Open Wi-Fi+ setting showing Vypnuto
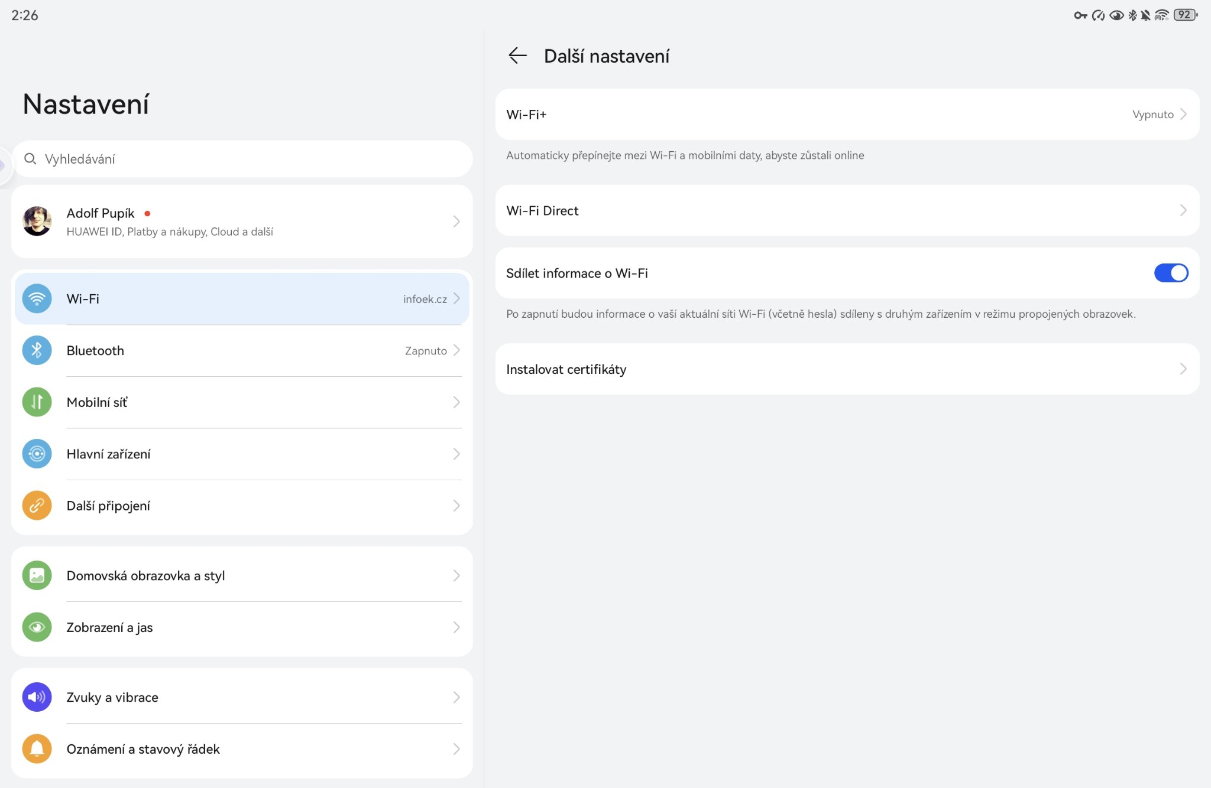This screenshot has width=1211, height=788. point(1152,115)
